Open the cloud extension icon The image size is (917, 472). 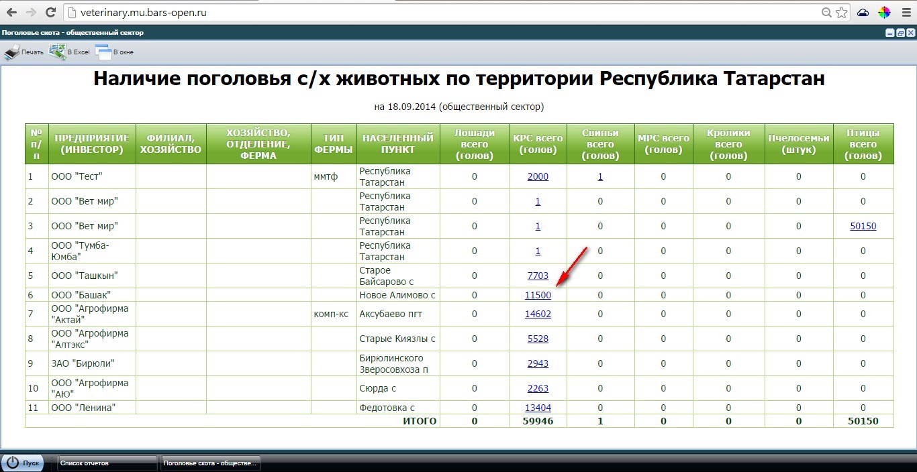pyautogui.click(x=863, y=13)
